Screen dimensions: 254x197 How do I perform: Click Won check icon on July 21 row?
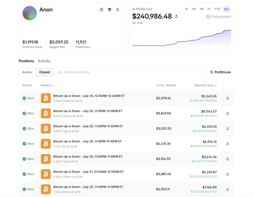[24, 174]
